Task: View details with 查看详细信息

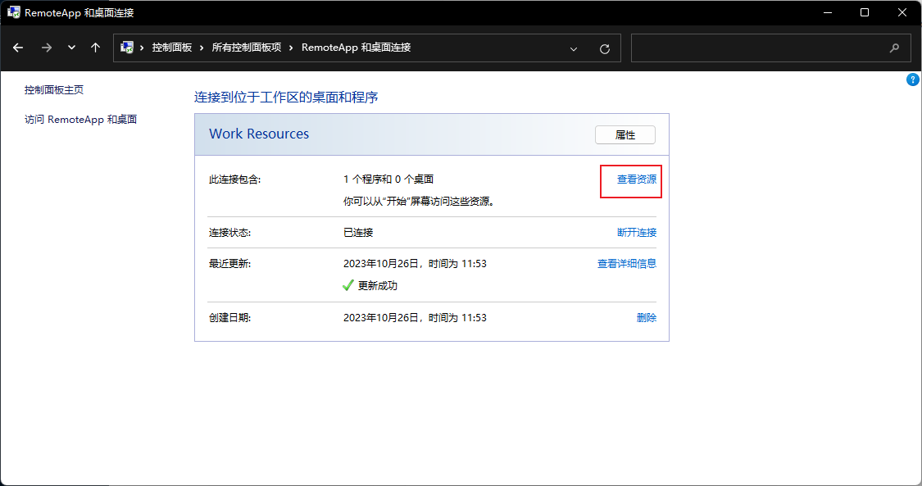Action: click(x=626, y=261)
